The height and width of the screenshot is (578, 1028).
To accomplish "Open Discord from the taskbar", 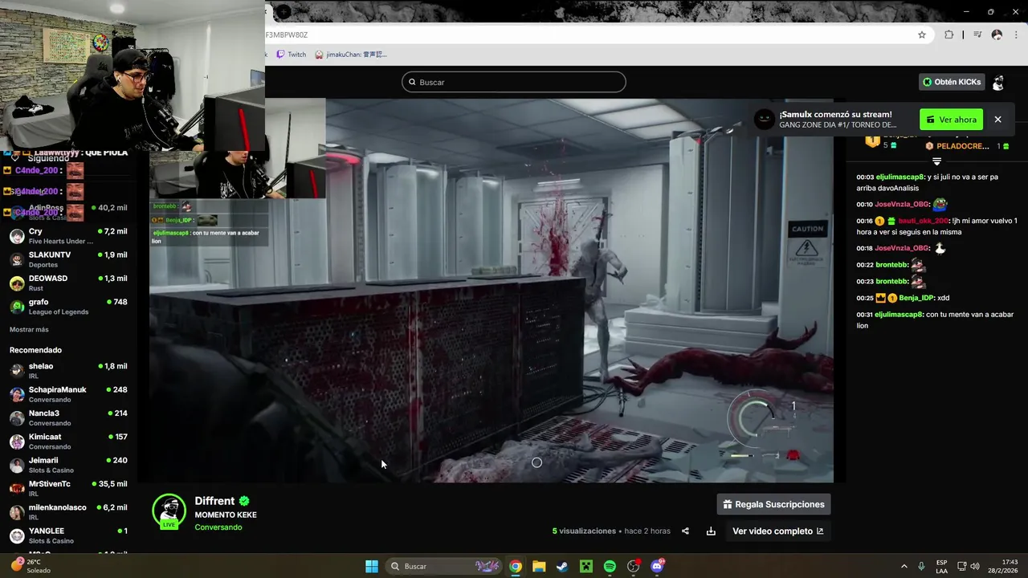I will click(x=658, y=566).
